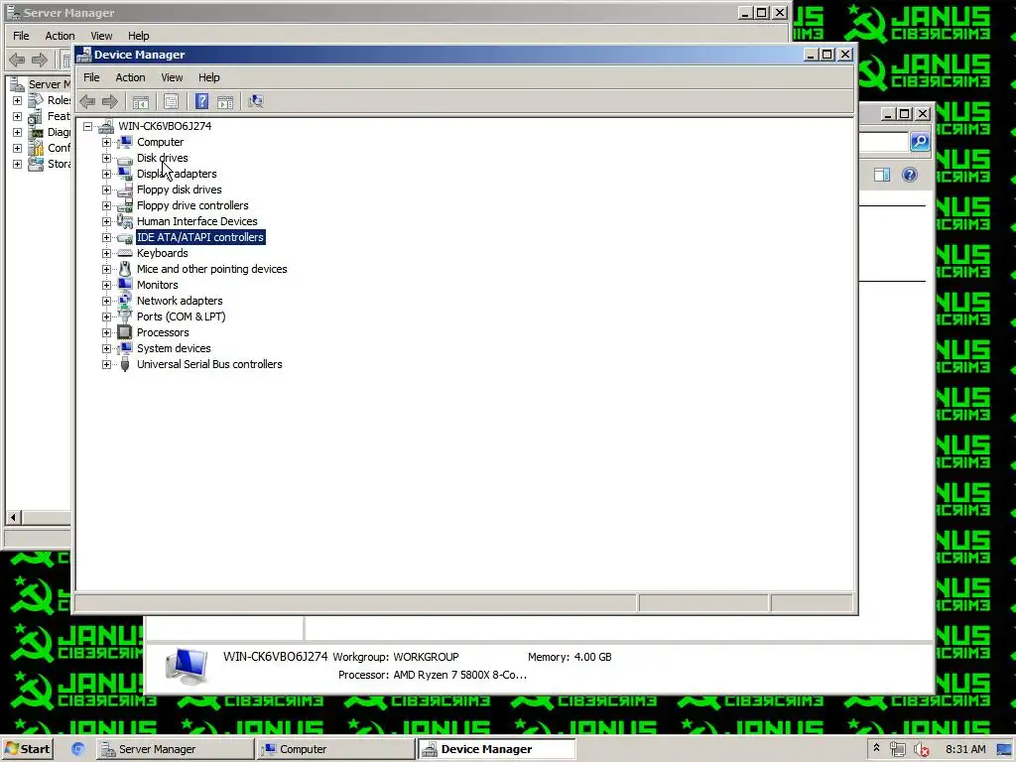Click Back arrow in Device Manager toolbar
1016x762 pixels.
(x=87, y=101)
